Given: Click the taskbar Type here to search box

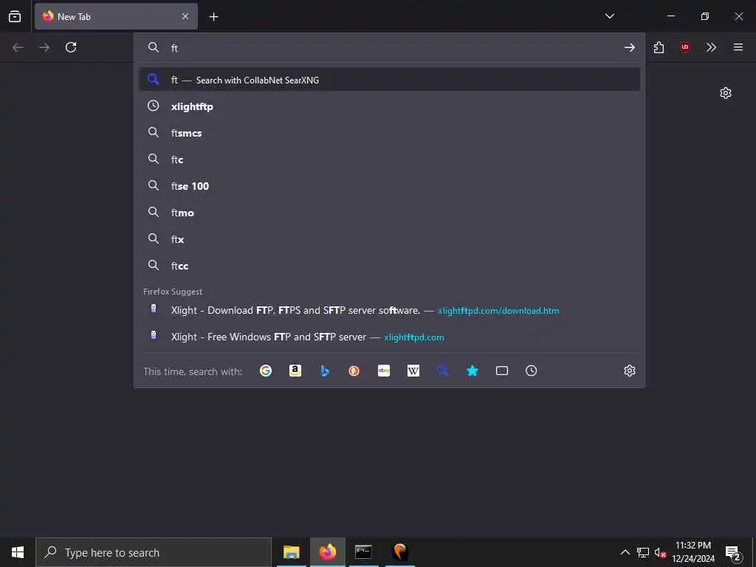Looking at the screenshot, I should [x=154, y=552].
